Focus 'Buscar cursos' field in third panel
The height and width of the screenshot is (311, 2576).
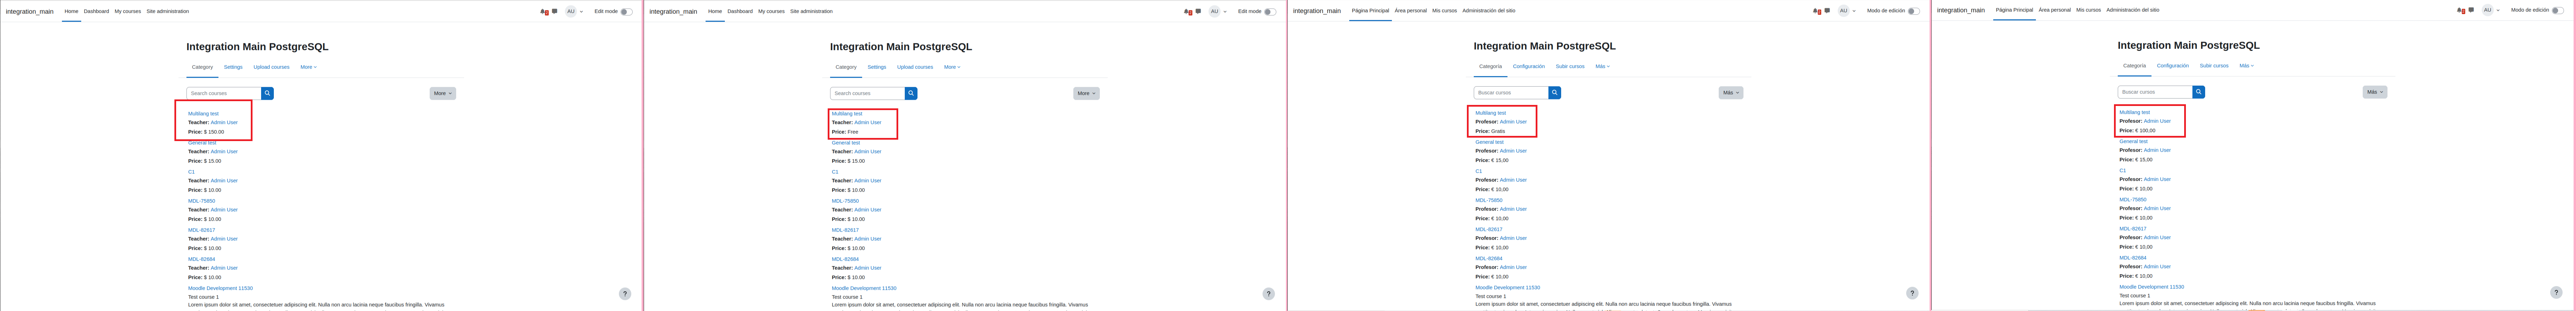(x=1511, y=93)
